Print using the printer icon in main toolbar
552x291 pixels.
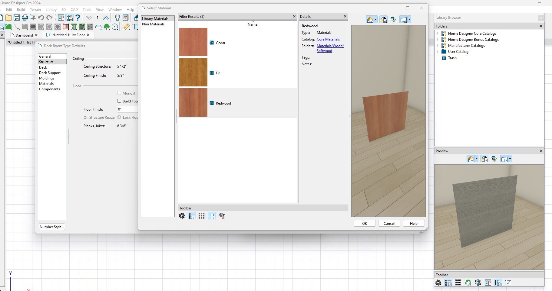25,18
